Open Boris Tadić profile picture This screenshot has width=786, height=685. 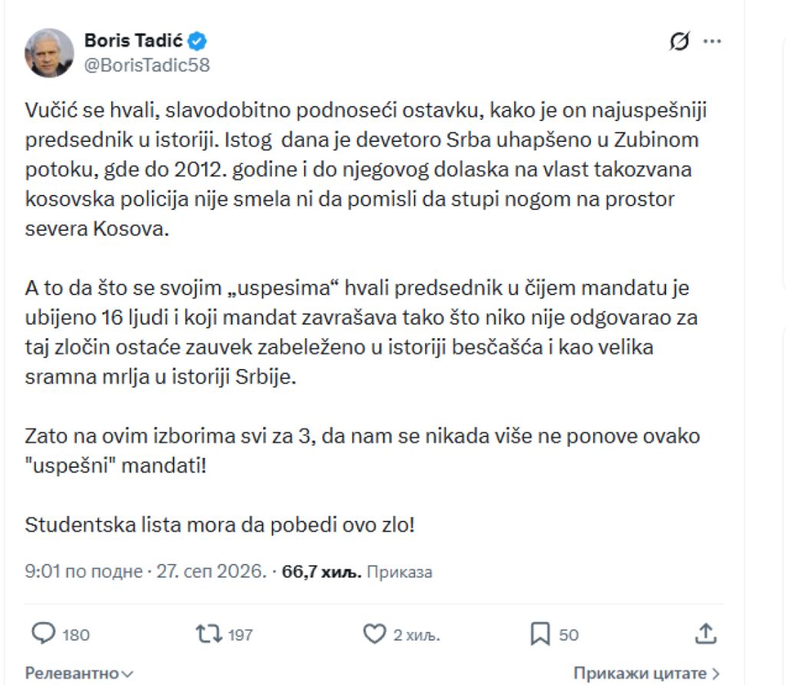49,53
